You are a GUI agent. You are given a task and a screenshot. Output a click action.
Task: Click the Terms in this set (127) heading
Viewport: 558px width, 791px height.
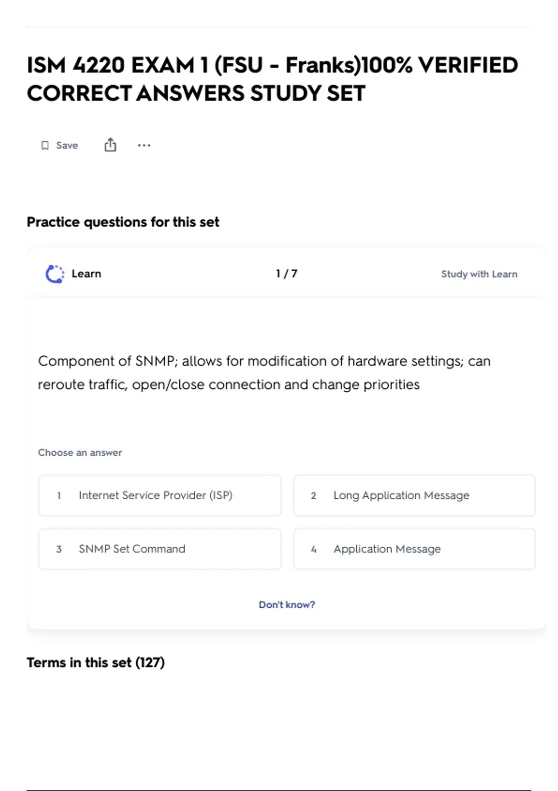95,662
